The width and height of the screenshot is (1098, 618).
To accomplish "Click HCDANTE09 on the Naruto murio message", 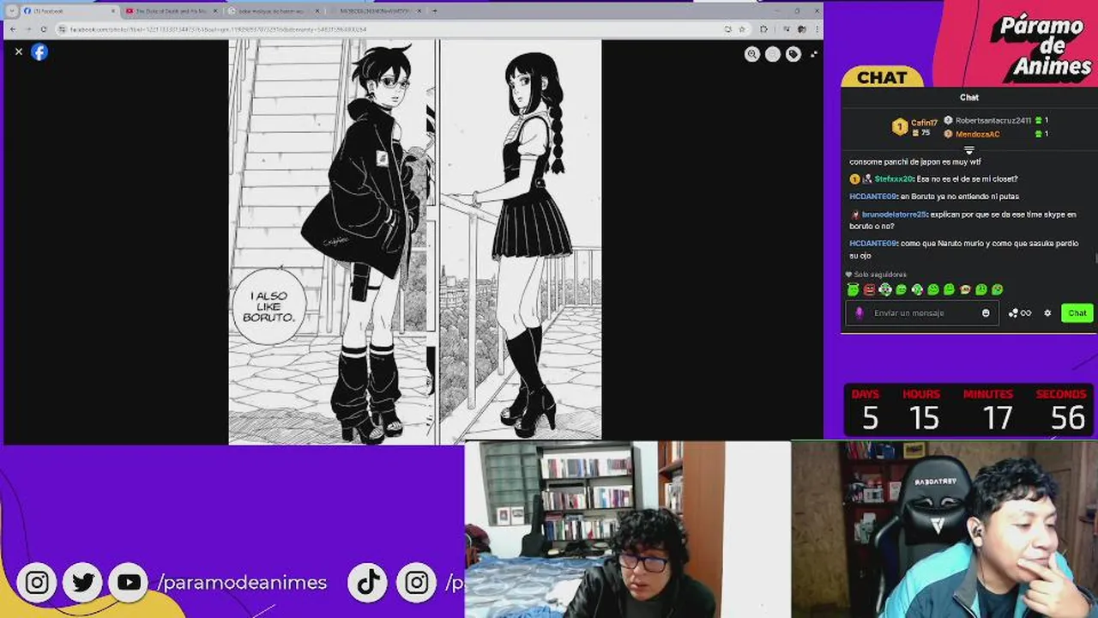I will click(872, 244).
